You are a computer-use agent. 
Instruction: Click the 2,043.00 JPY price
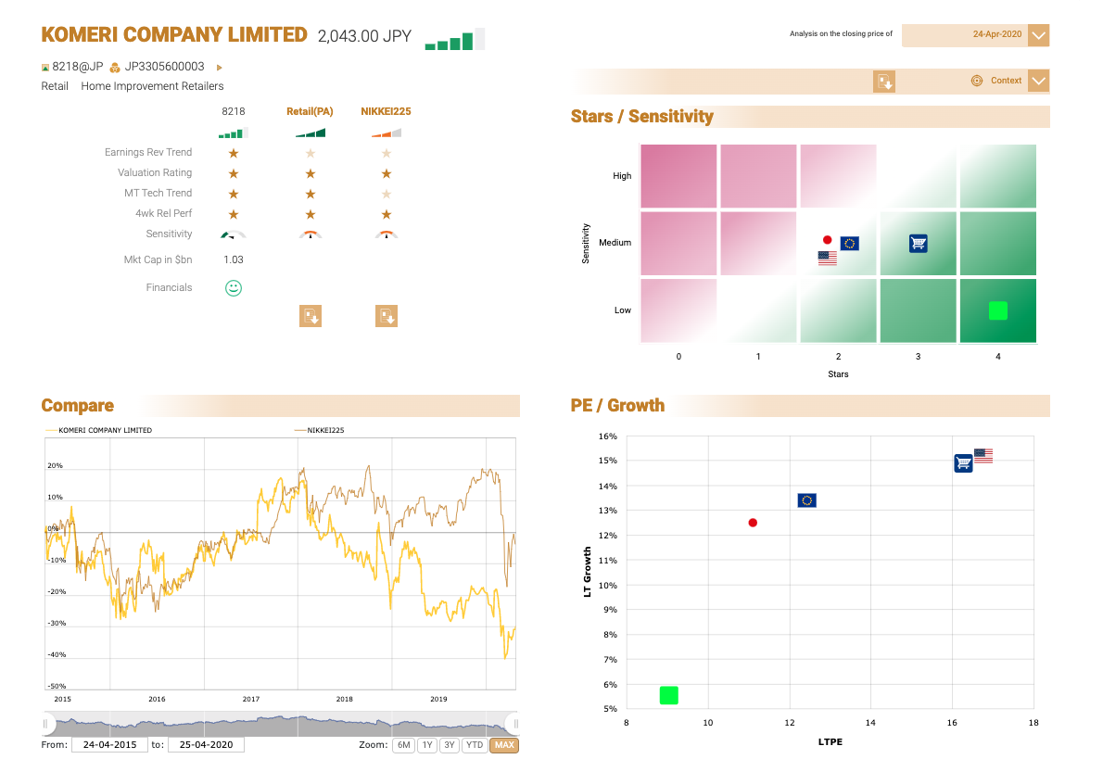tap(364, 36)
